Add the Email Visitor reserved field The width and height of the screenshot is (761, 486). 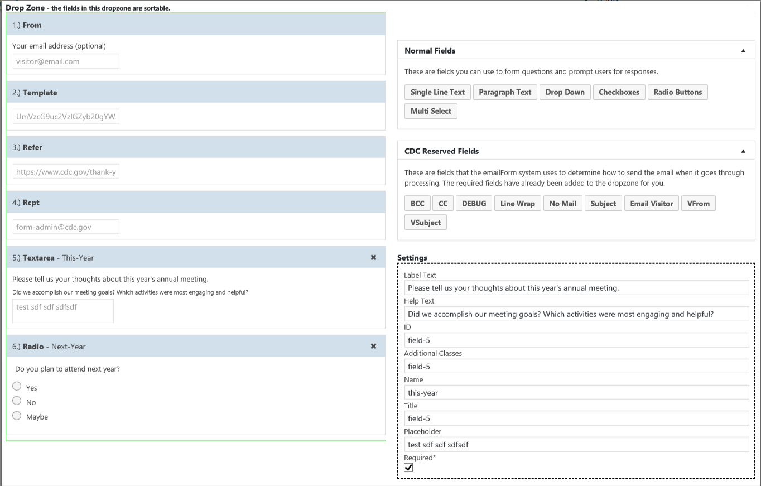click(x=651, y=204)
